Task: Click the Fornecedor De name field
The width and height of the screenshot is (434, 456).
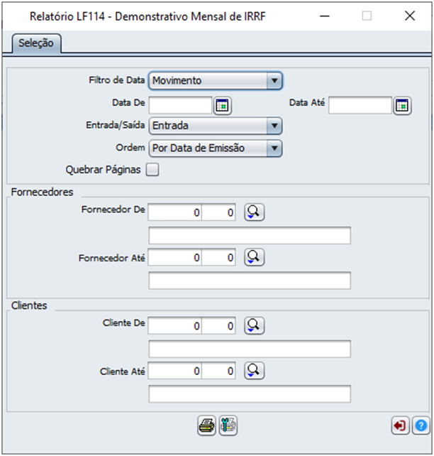Action: coord(250,235)
